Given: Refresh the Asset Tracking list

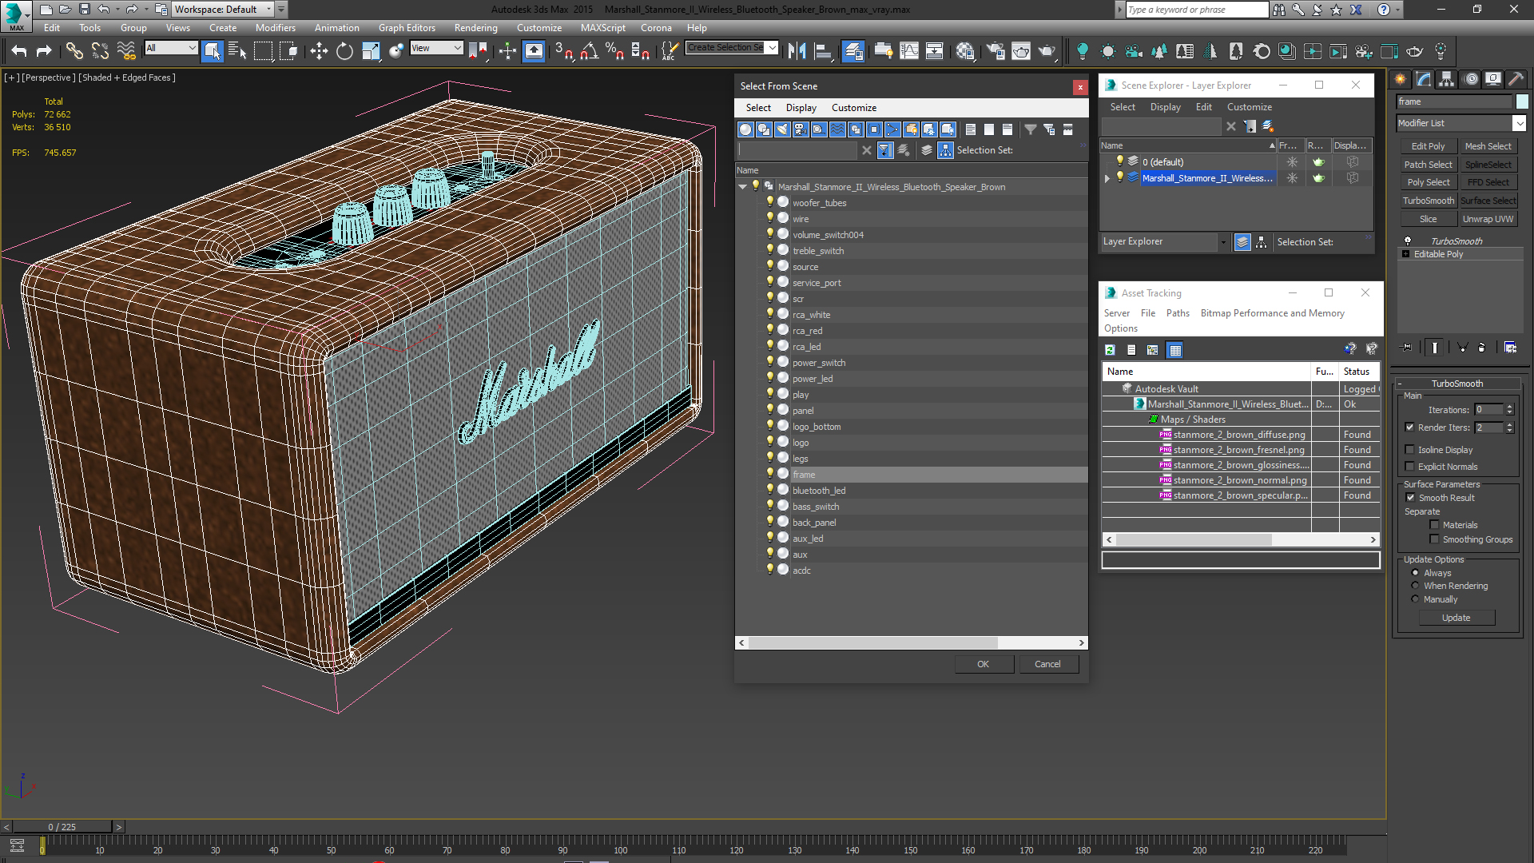Looking at the screenshot, I should pos(1110,350).
